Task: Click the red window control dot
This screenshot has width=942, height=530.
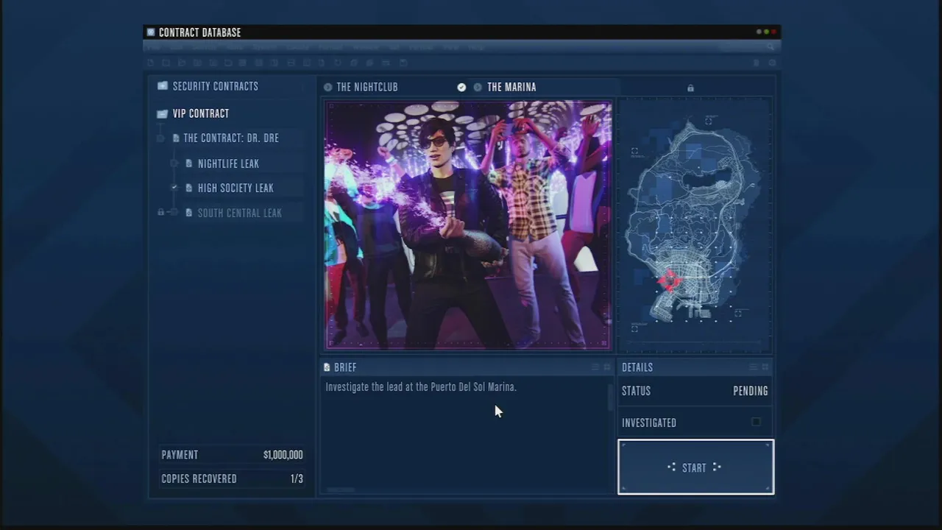Action: click(773, 32)
